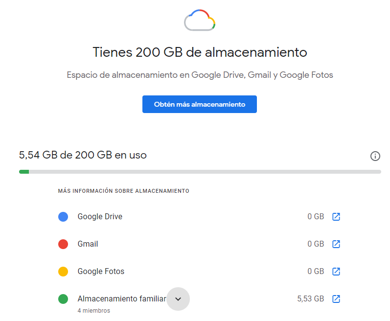
Task: Open Gmail external link icon
Action: tap(336, 244)
